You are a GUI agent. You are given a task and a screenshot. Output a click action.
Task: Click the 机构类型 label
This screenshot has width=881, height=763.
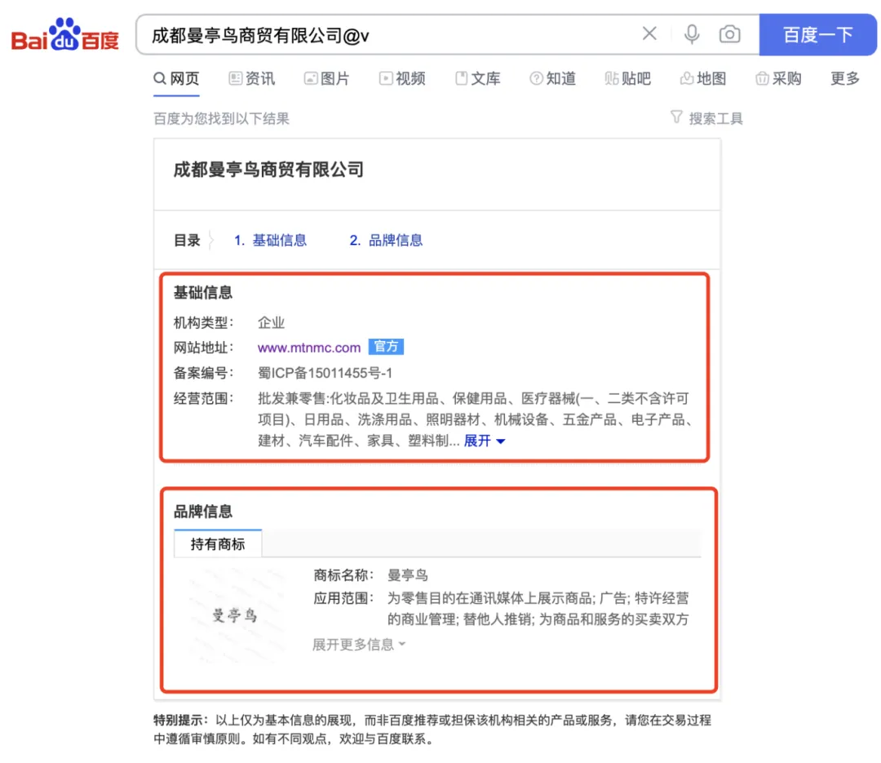pyautogui.click(x=203, y=322)
